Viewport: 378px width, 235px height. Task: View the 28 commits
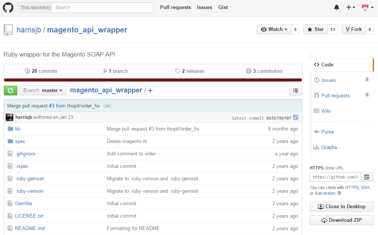(41, 71)
